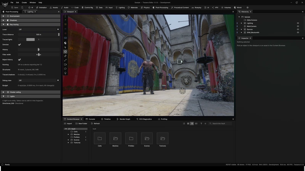Screen dimensions: 305x171
Task: Toggle visibility eye for MainCamera
Action: click(298, 26)
